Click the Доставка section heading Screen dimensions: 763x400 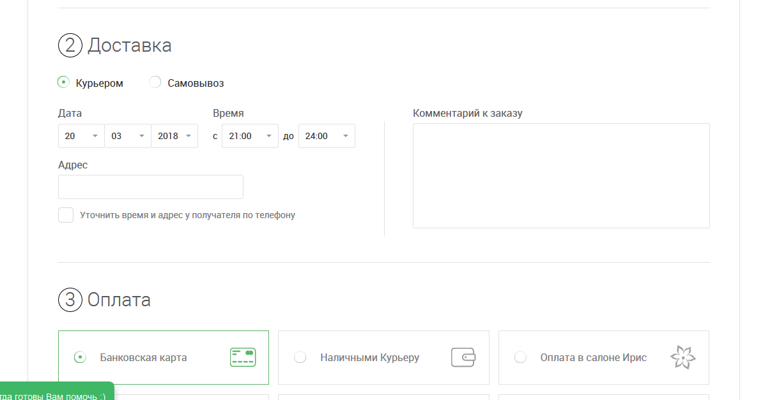tap(130, 45)
